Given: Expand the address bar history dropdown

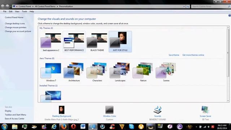Looking at the screenshot, I should click(x=184, y=6).
